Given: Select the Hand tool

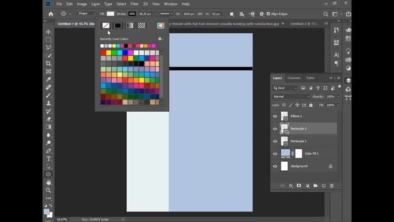Looking at the screenshot, I should (49, 183).
